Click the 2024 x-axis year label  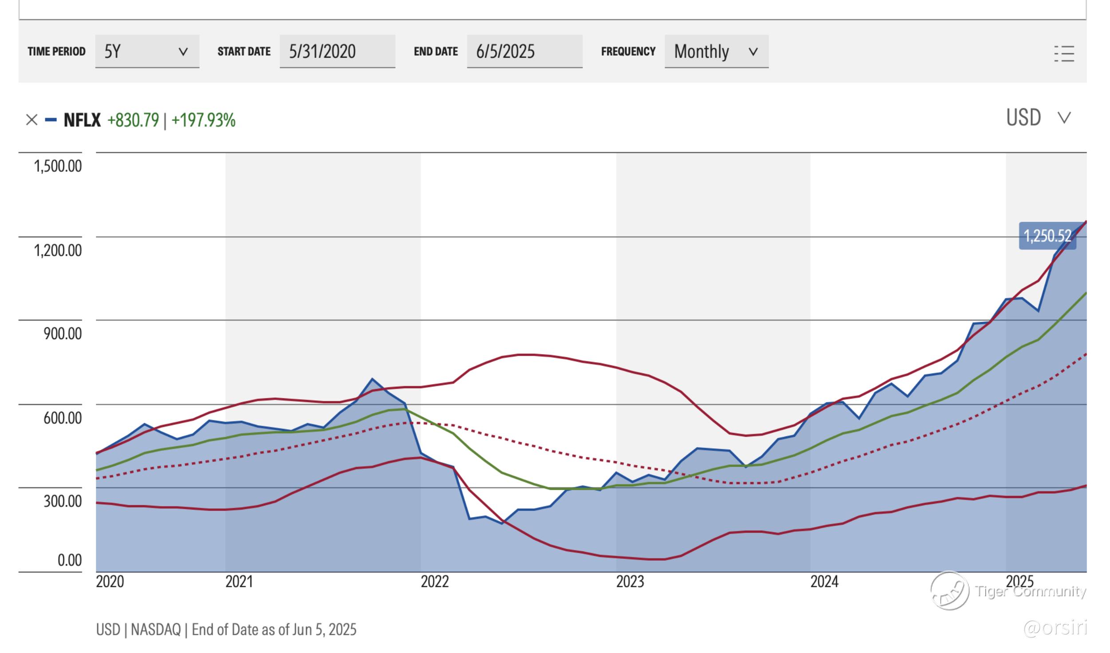pos(824,582)
